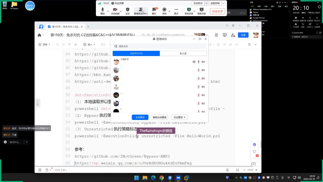The image size is (323, 182).
Task: Click 结束共享 to stop sharing
Action: tap(217, 11)
